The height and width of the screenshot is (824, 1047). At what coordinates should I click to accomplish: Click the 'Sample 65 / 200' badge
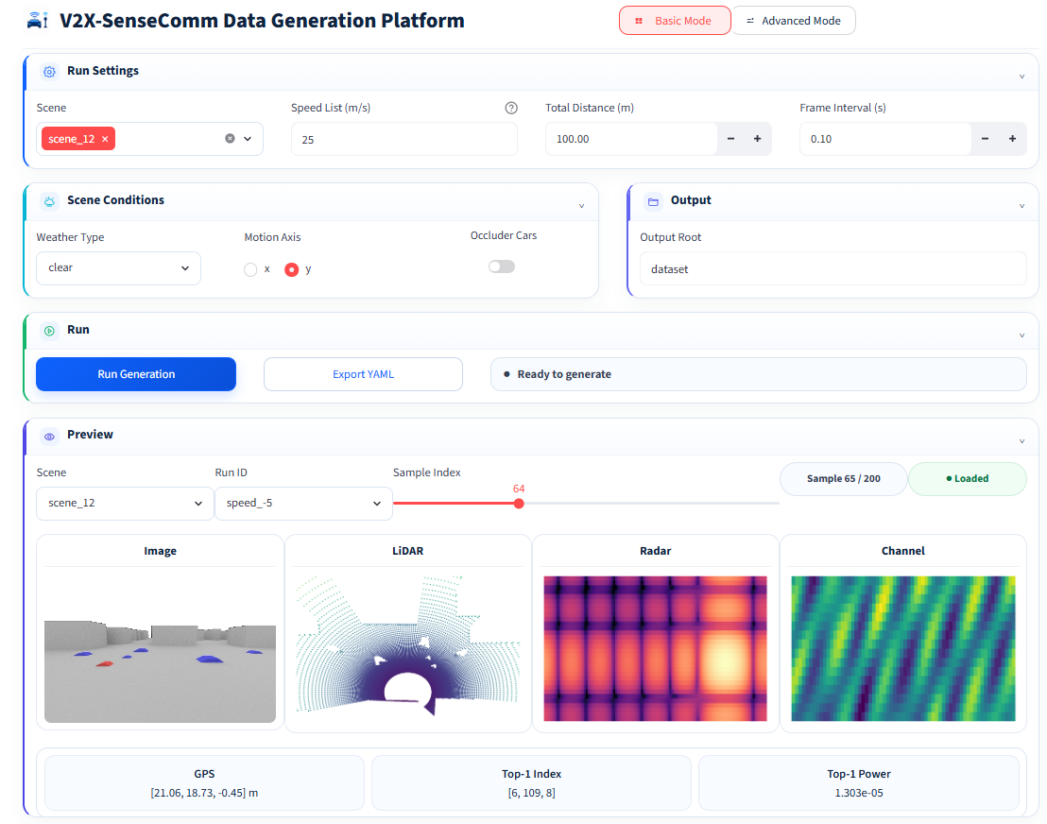point(843,479)
